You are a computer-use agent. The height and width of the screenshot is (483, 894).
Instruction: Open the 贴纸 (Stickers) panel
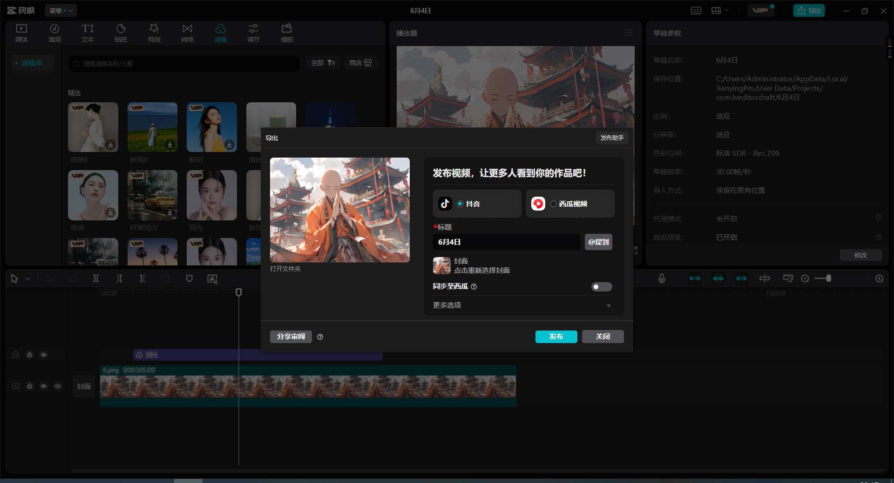[x=121, y=33]
